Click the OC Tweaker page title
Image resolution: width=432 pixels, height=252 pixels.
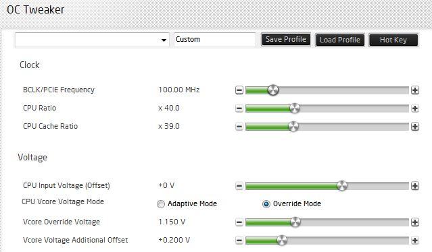[x=36, y=10]
